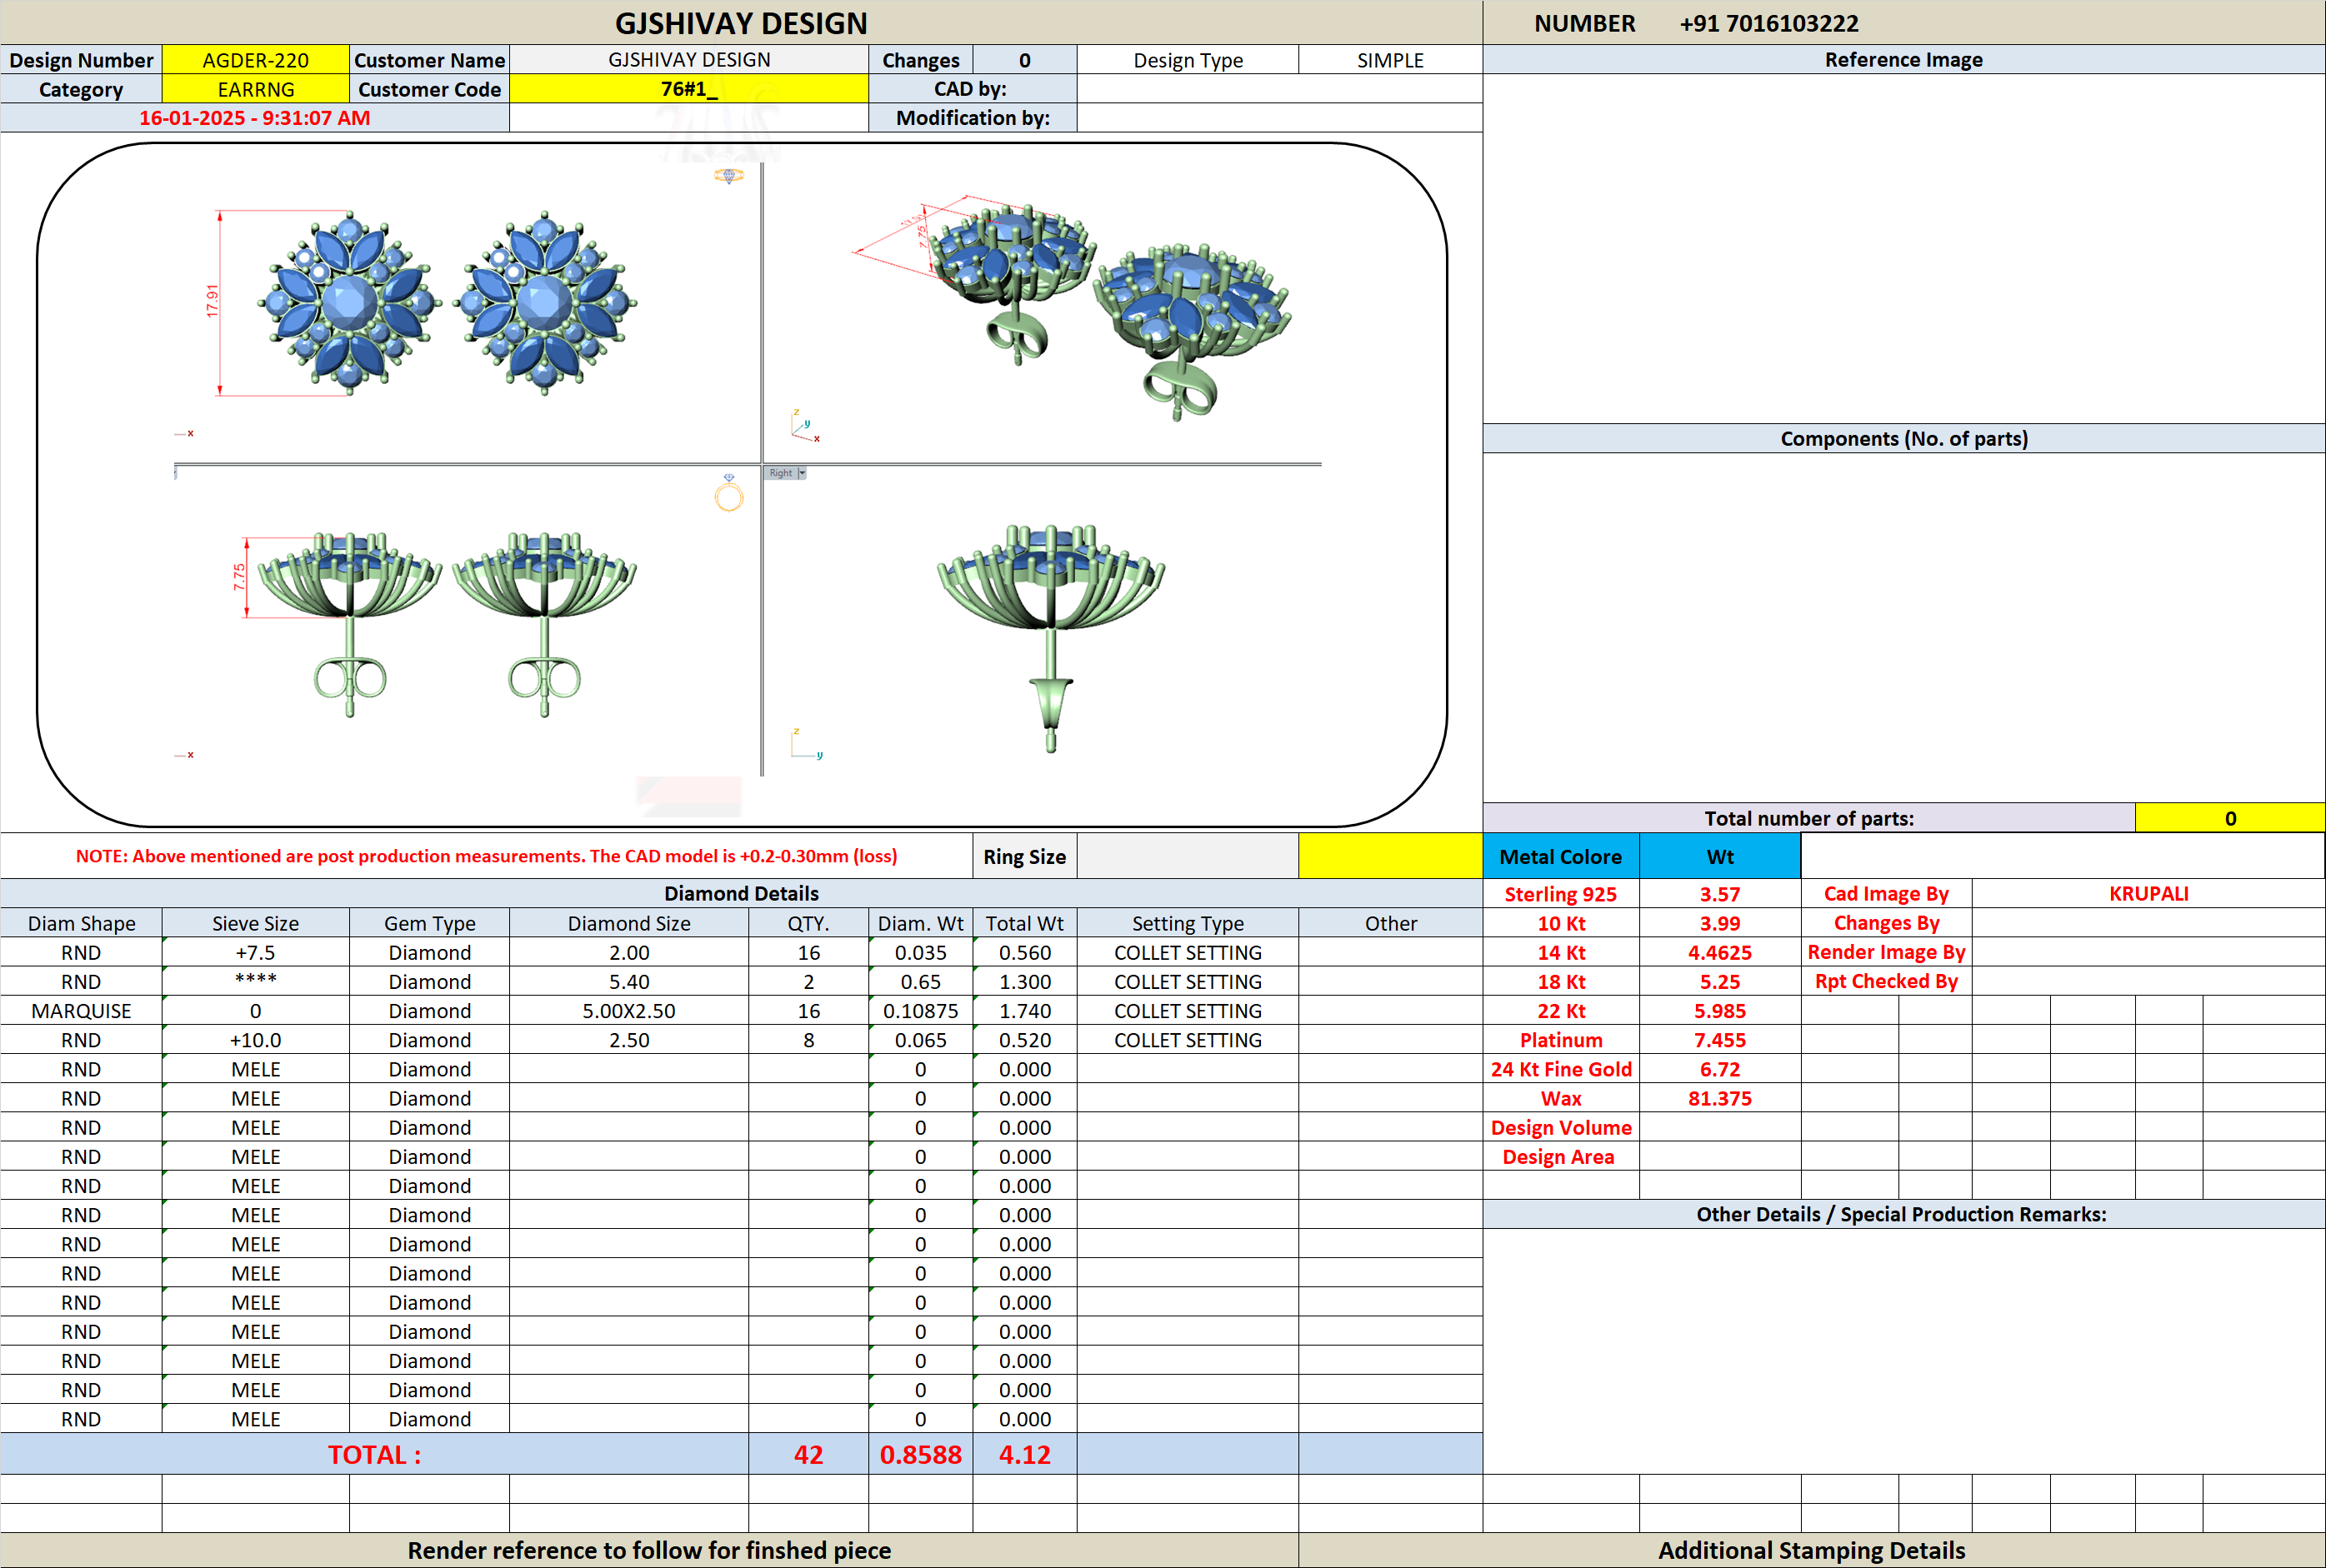Click the ZY axis gizmo in the Right viewport

pyautogui.click(x=806, y=744)
